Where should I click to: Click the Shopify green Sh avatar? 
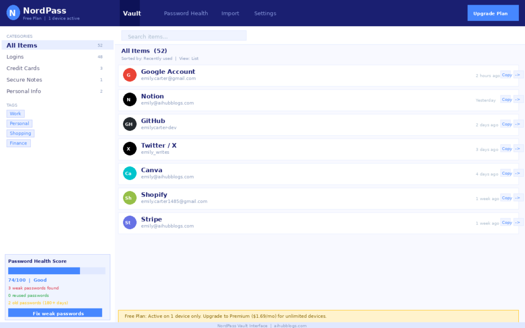[130, 198]
